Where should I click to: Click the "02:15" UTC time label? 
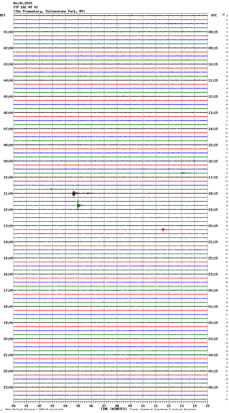click(213, 323)
